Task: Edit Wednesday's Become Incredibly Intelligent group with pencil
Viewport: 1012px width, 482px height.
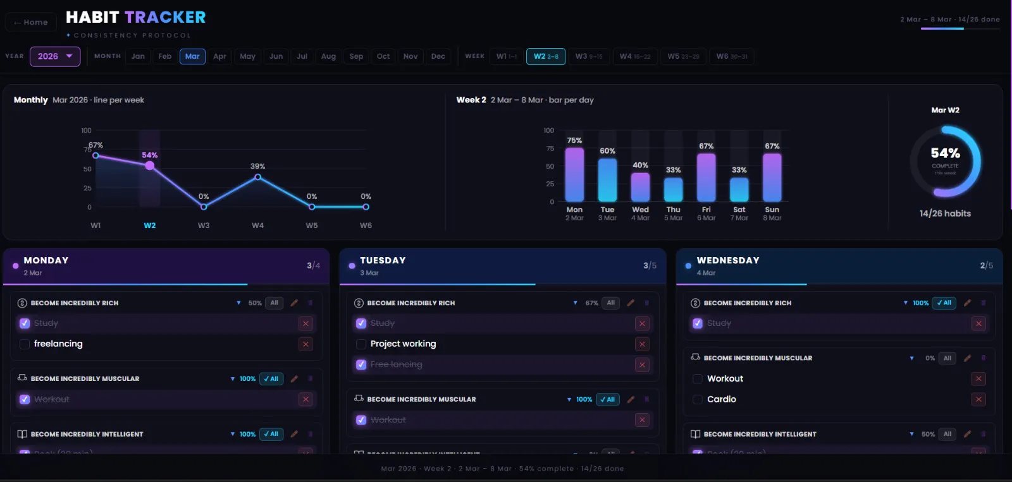Action: 967,434
